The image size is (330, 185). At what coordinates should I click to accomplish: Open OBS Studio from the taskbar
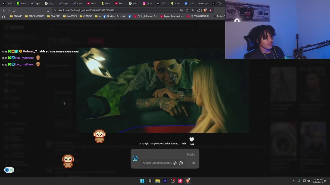pyautogui.click(x=173, y=181)
